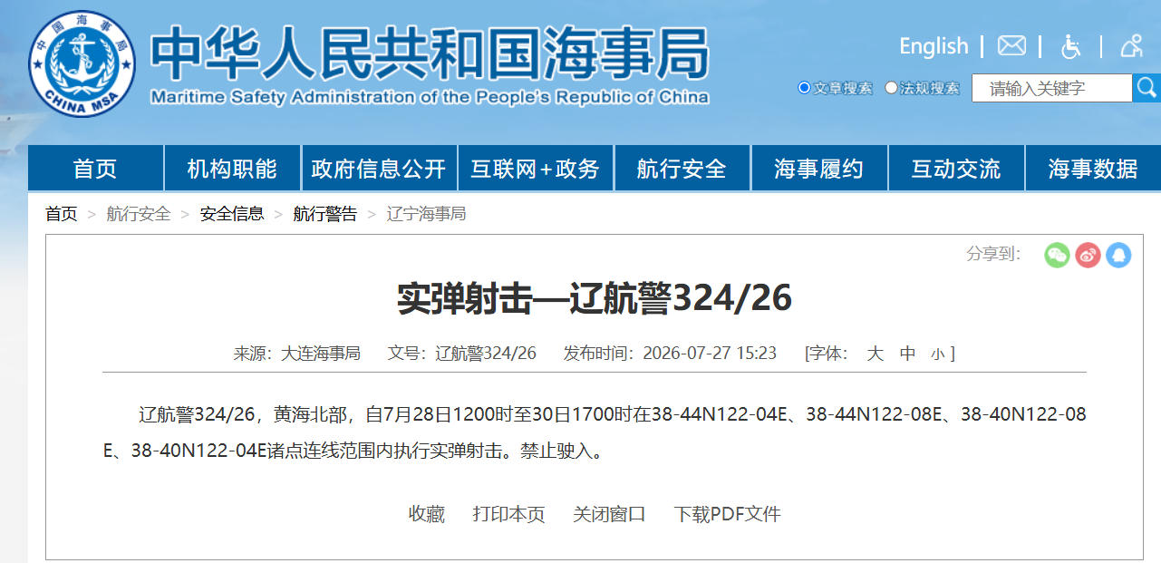Screen dimensions: 1161x563
Task: Click the elderly-friendly mode icon
Action: [1132, 45]
